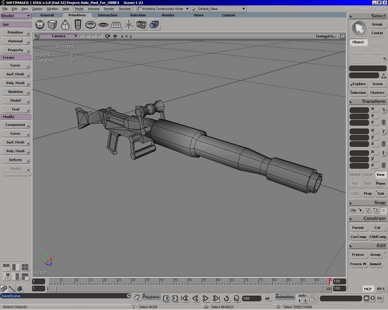Viewport: 388px width, 310px height.
Task: Open the Textured display mode dropdown
Action: 325,36
